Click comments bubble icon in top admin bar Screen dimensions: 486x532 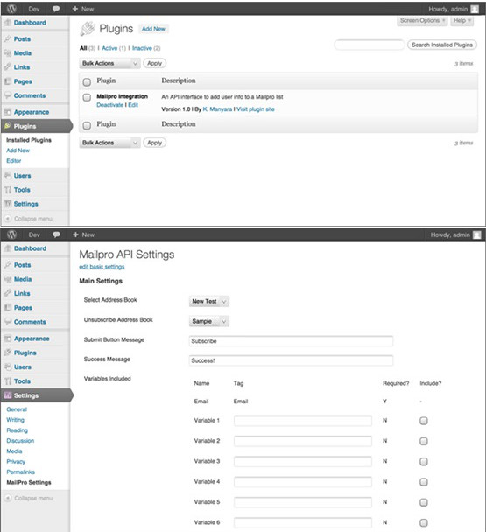pyautogui.click(x=56, y=9)
